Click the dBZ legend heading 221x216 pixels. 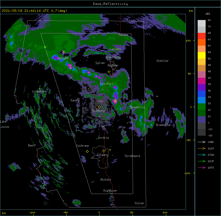[x=208, y=14]
